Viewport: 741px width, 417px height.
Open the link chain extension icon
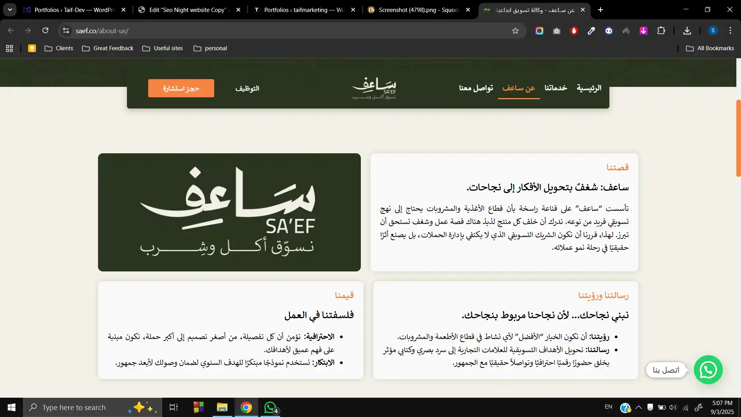(x=626, y=31)
